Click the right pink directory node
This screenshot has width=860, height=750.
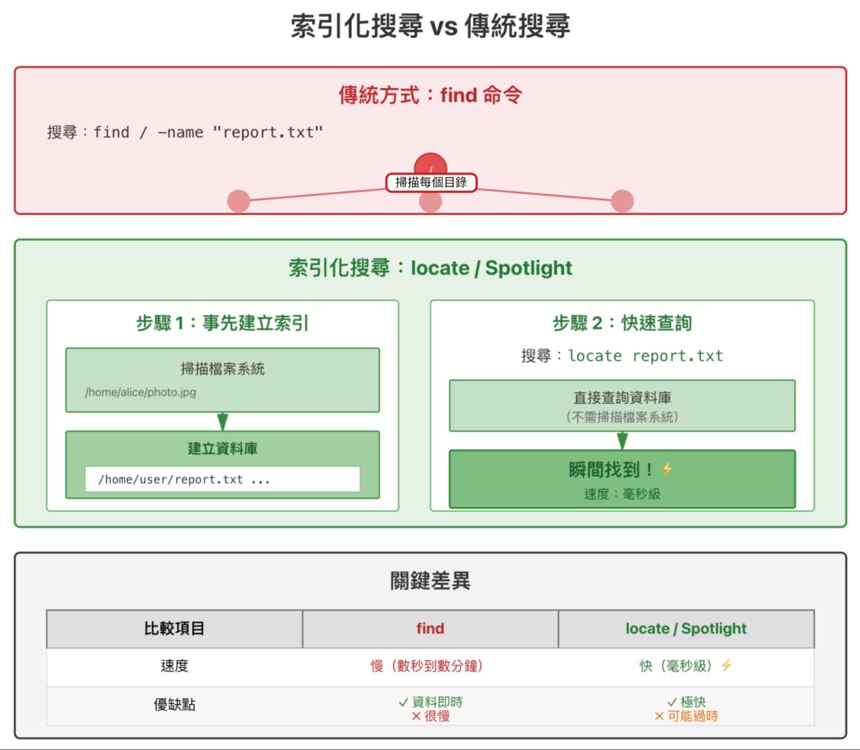pos(622,201)
